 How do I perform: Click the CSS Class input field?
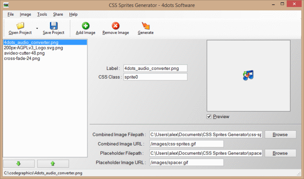click(x=155, y=77)
